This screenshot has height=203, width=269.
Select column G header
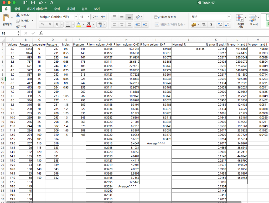[x=100, y=40]
